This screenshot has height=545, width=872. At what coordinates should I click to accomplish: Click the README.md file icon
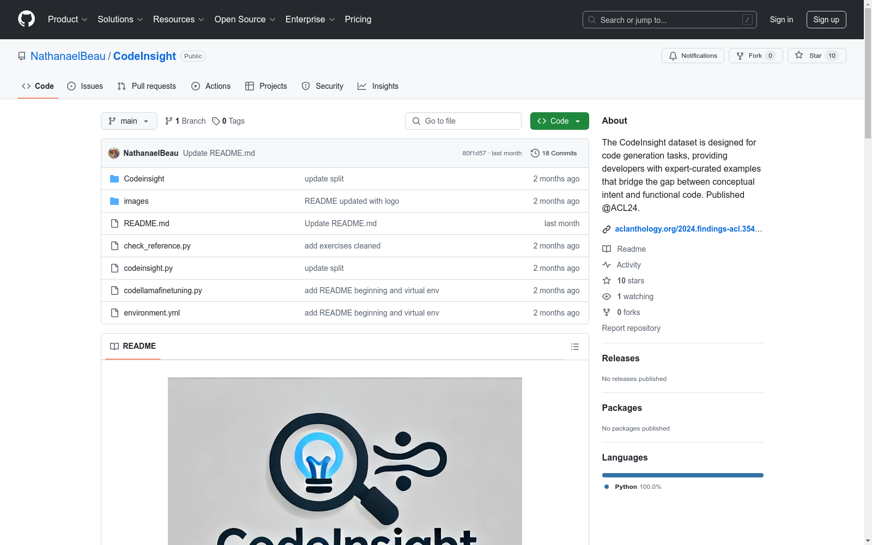point(114,223)
